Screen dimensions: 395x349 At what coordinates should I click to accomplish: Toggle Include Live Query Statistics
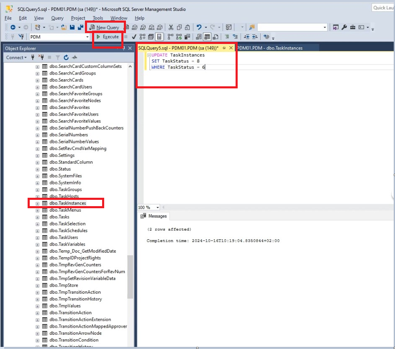179,37
